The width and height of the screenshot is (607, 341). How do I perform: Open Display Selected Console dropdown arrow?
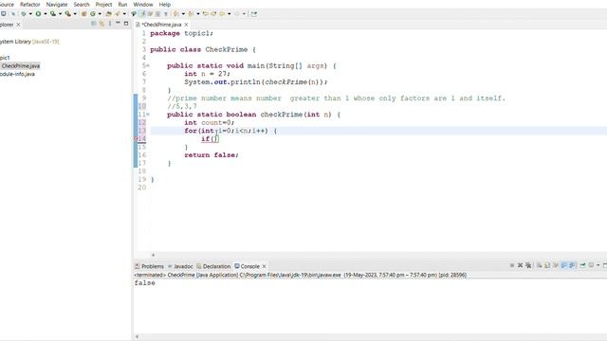(598, 265)
